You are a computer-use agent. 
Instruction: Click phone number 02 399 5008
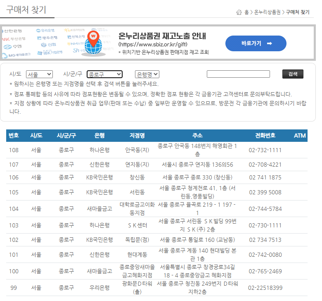(265, 192)
